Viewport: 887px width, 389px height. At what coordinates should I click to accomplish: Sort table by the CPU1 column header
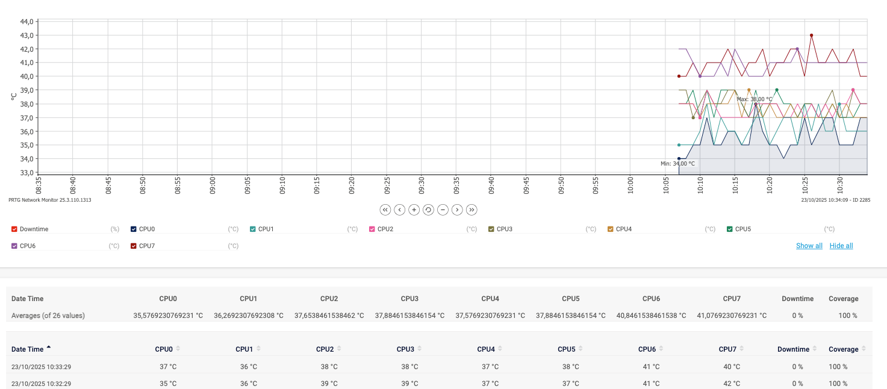[244, 349]
